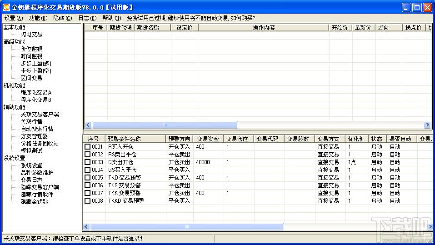Select 隐藏行情软件

coord(37,194)
